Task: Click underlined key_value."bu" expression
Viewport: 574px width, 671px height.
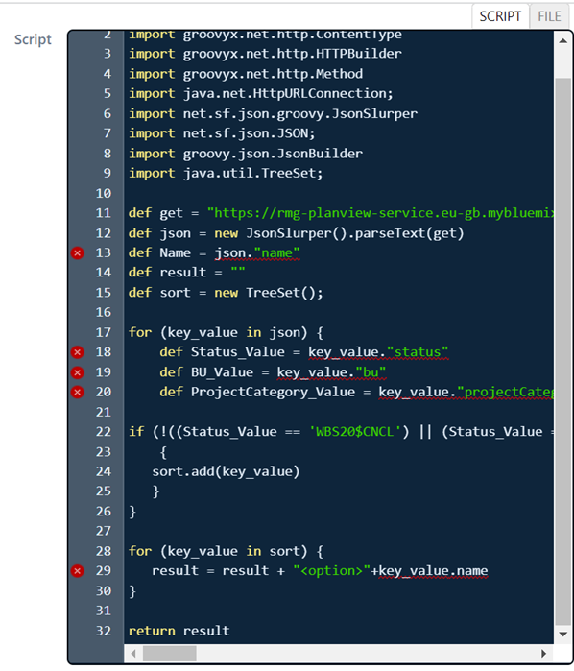Action: (331, 372)
